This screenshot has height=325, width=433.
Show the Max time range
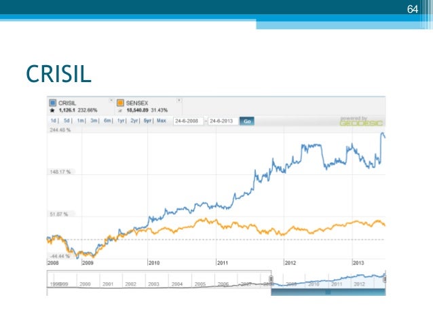pyautogui.click(x=162, y=121)
